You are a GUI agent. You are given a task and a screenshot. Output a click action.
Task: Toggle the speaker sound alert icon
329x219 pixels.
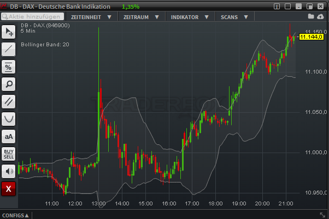click(x=9, y=172)
